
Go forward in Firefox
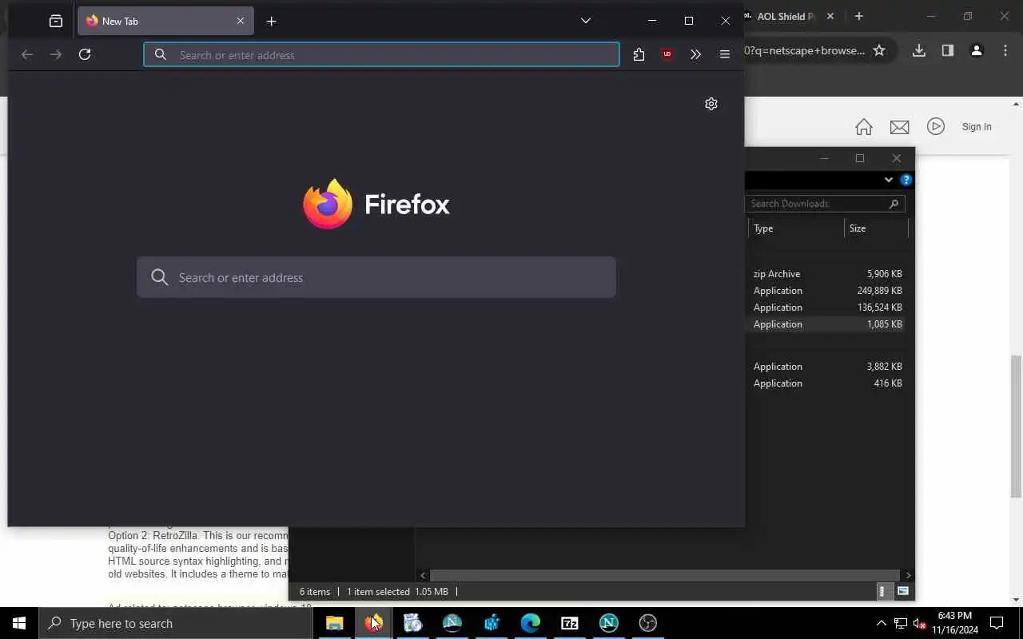pyautogui.click(x=56, y=54)
